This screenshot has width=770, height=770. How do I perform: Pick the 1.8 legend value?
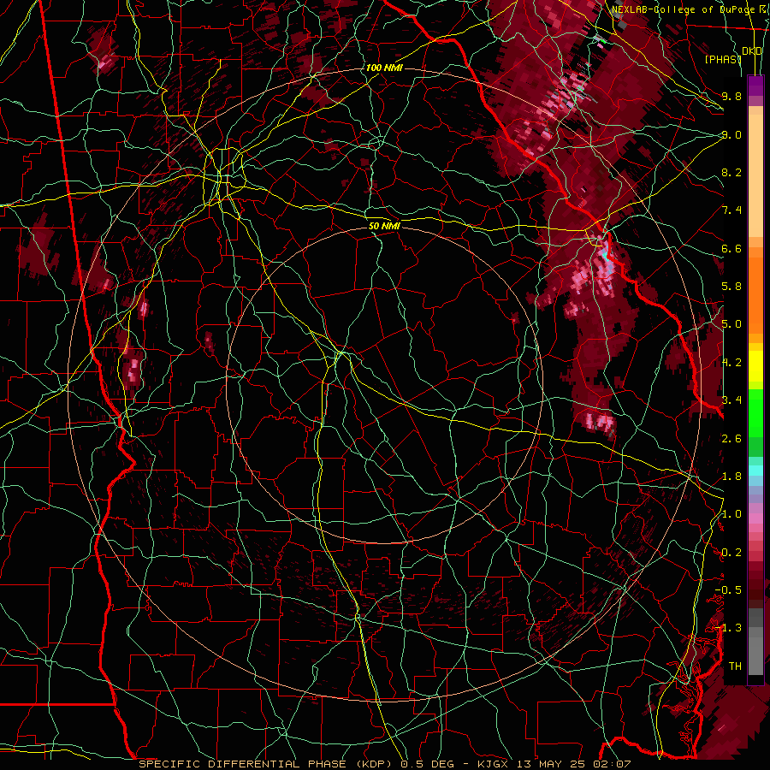point(731,477)
